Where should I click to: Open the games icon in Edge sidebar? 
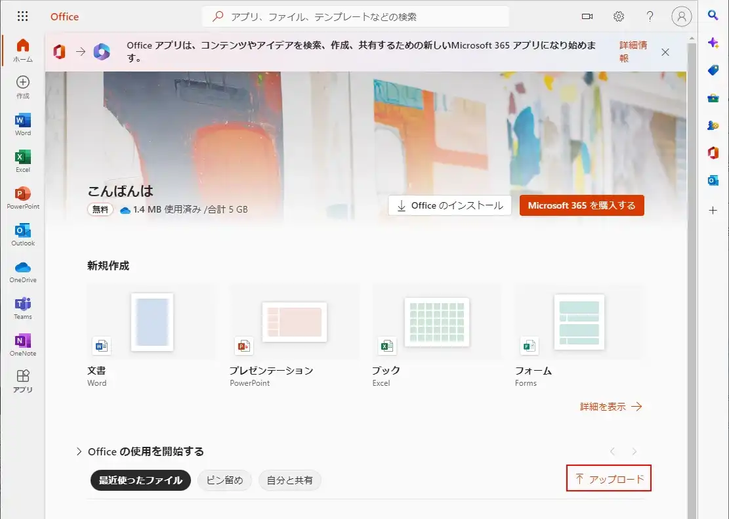[x=713, y=125]
